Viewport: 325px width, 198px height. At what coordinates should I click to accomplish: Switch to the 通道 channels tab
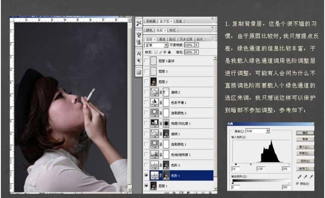[x=162, y=39]
